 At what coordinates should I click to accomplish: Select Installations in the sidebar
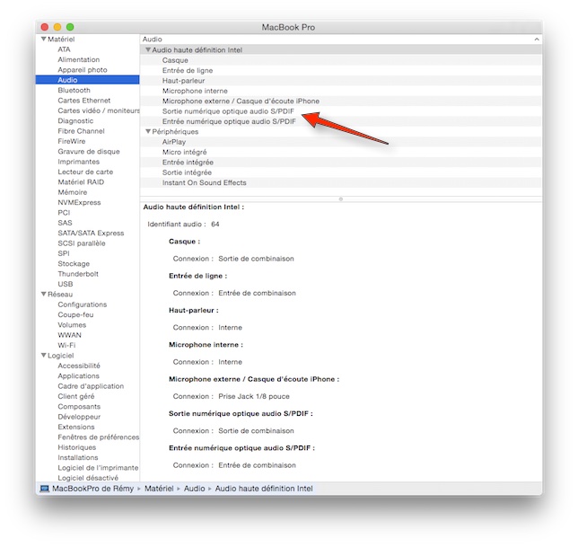78,458
